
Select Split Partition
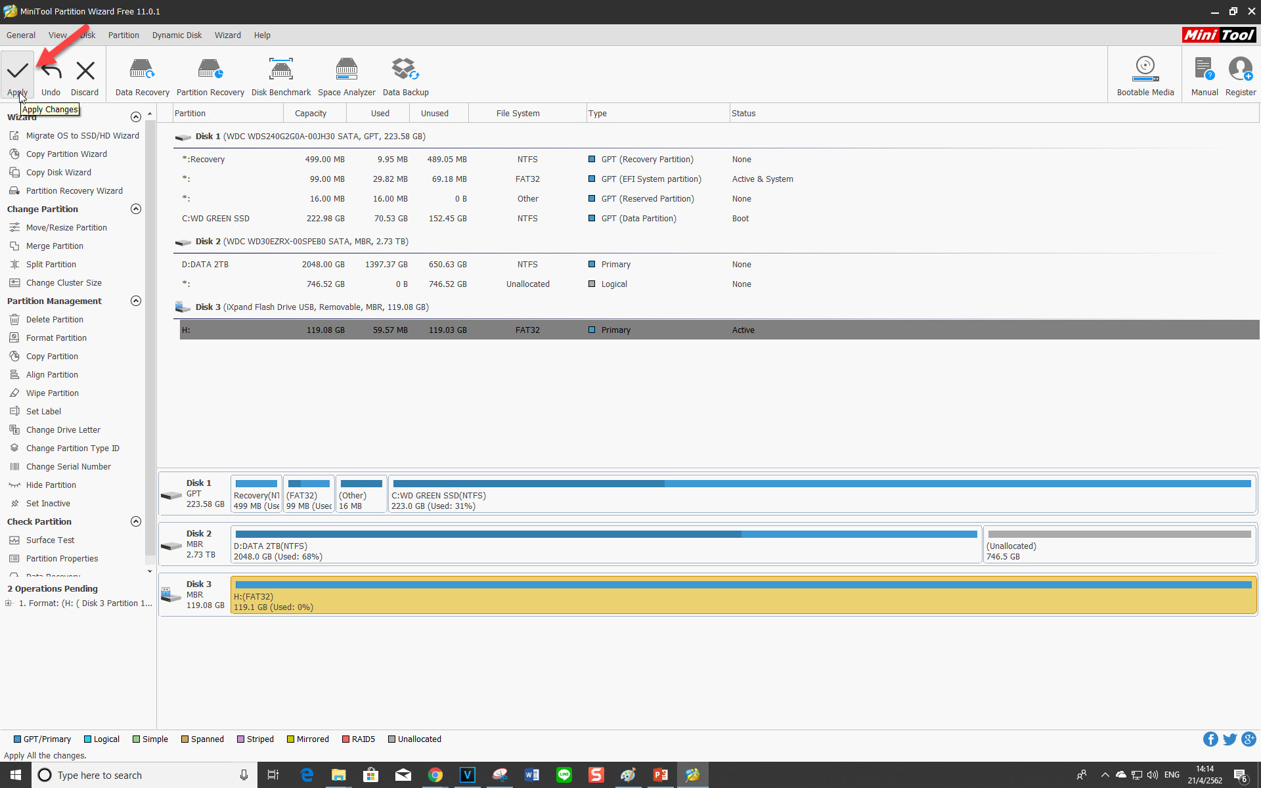click(51, 264)
